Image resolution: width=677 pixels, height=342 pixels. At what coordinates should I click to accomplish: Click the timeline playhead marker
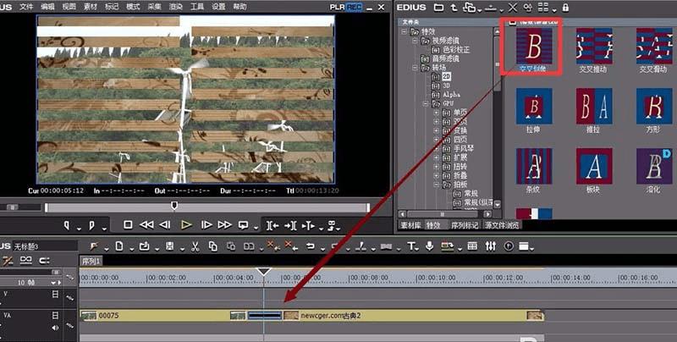[263, 272]
